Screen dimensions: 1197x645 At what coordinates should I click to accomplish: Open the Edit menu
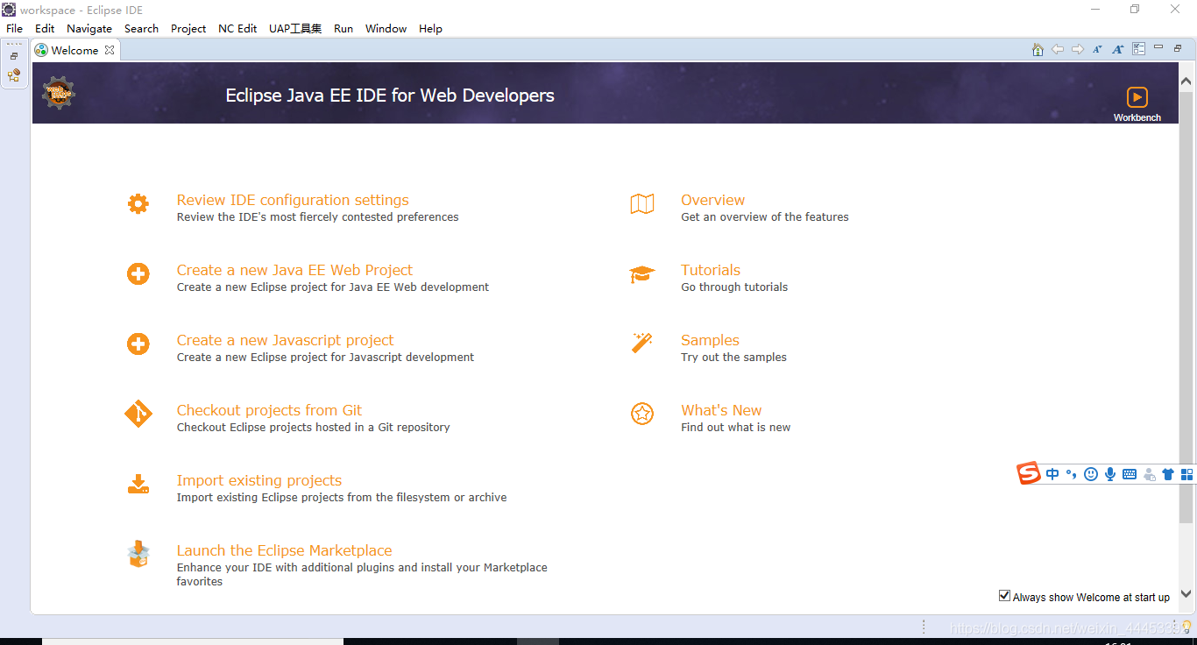pos(45,28)
